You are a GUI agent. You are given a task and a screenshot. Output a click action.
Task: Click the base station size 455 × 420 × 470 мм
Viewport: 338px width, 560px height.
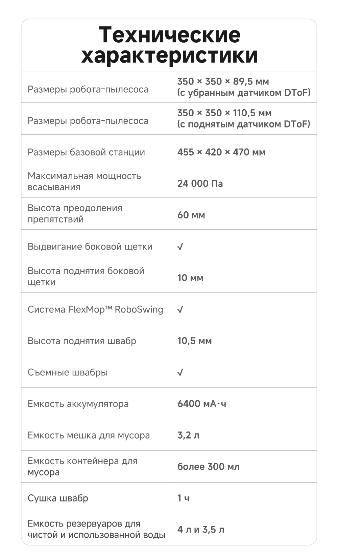(x=221, y=152)
